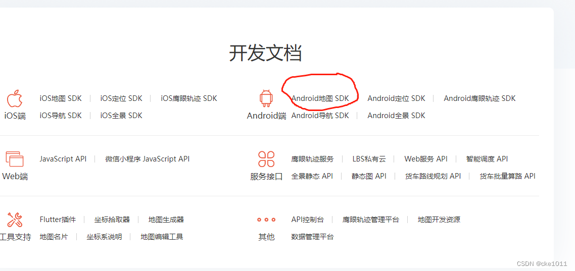This screenshot has width=575, height=271.
Task: Open 货车批量算路 API link
Action: point(507,176)
